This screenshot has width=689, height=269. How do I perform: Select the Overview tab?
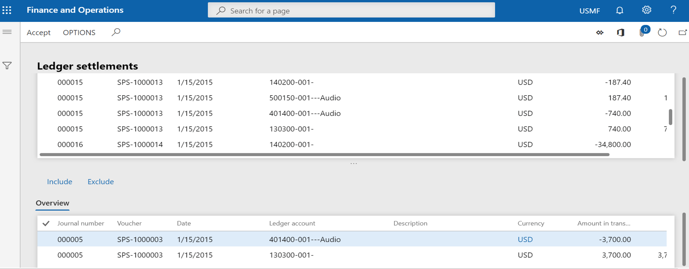click(52, 203)
